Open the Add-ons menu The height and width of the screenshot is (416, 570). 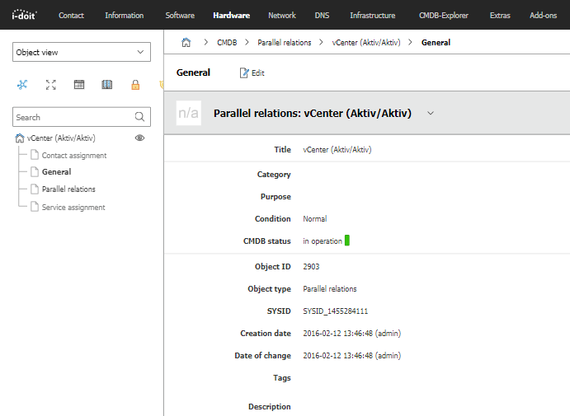tap(543, 16)
